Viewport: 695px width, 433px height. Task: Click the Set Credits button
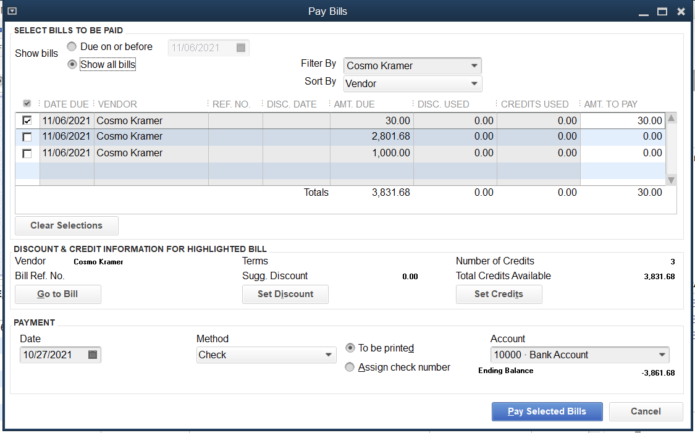point(499,294)
